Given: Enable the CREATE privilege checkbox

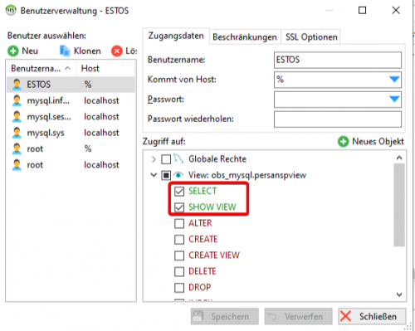Looking at the screenshot, I should point(179,240).
